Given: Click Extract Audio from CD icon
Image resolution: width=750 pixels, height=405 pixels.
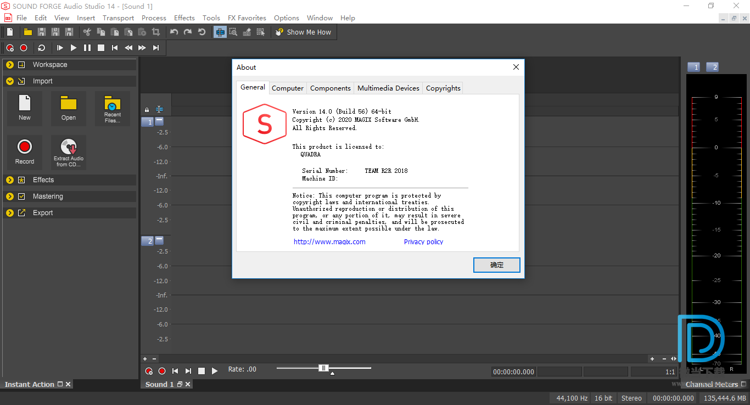Looking at the screenshot, I should tap(69, 152).
